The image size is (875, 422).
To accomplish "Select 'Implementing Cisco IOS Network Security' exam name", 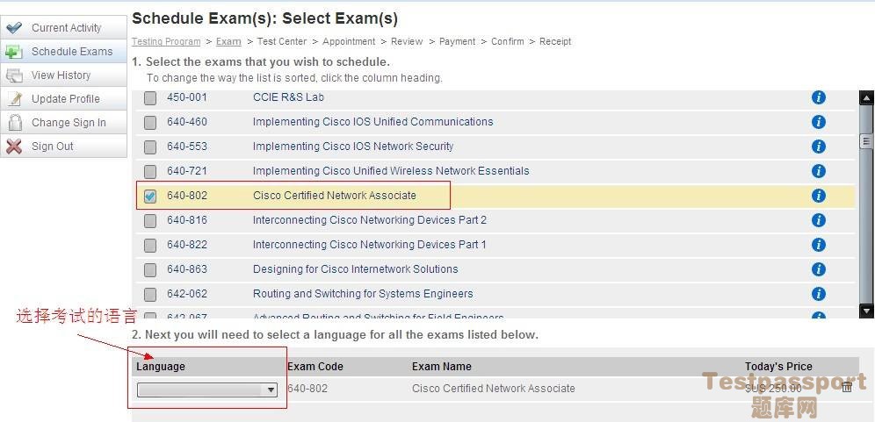I will click(x=352, y=146).
